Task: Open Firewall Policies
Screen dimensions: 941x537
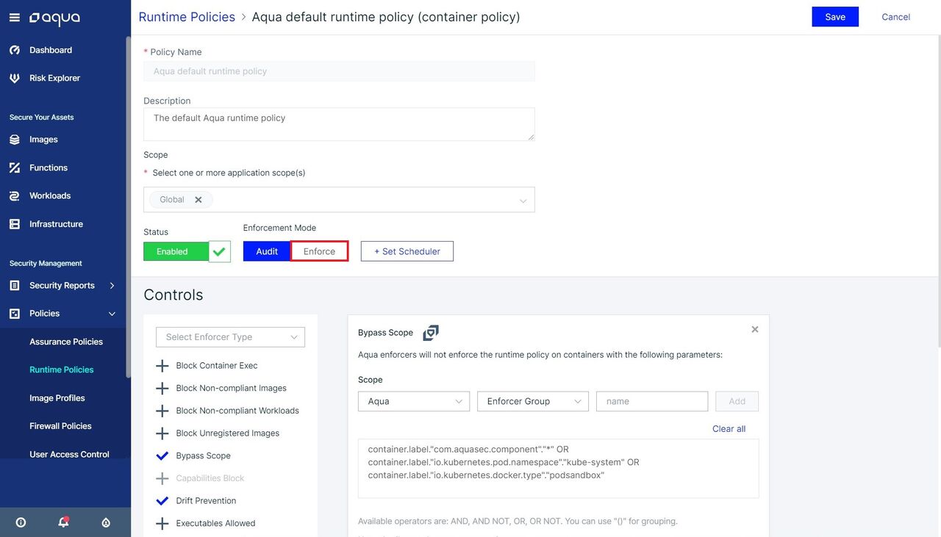Action: coord(60,426)
